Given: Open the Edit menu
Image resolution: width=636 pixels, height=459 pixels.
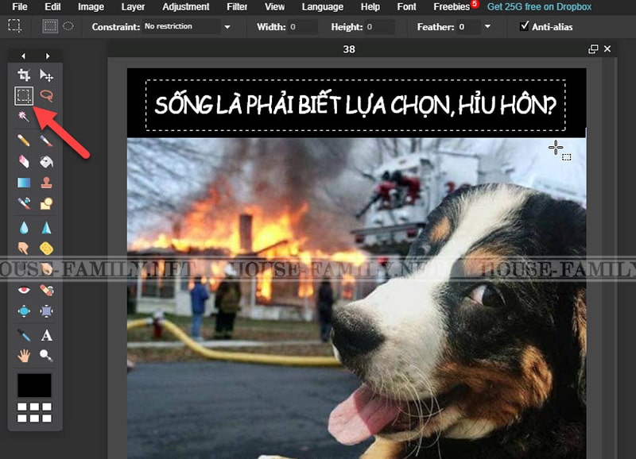Looking at the screenshot, I should (52, 7).
